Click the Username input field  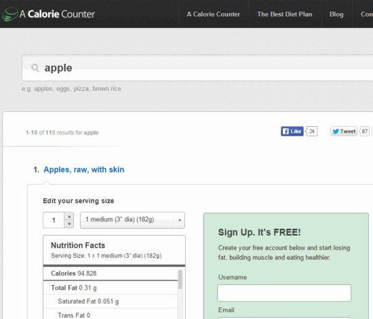(284, 293)
